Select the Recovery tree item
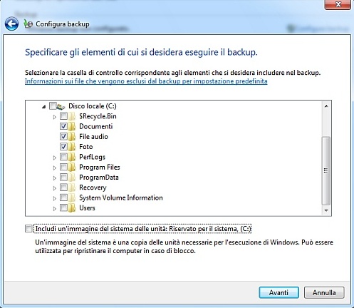The image size is (354, 308). tap(93, 188)
